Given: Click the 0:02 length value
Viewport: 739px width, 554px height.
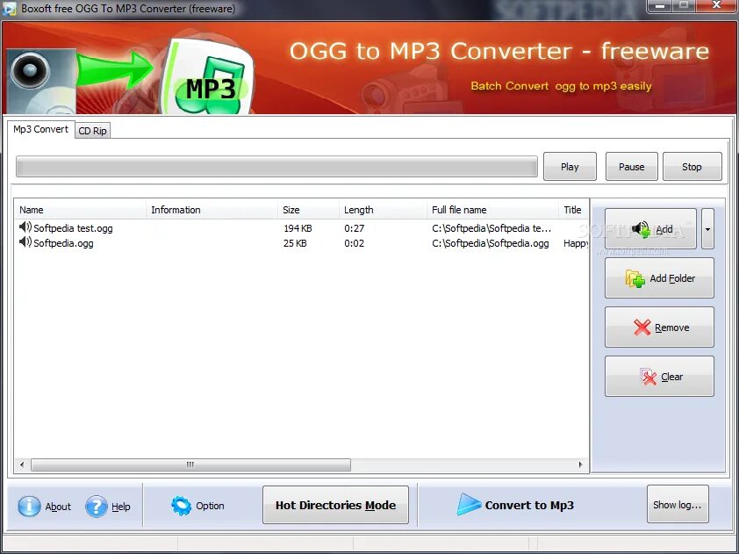Looking at the screenshot, I should pyautogui.click(x=354, y=243).
